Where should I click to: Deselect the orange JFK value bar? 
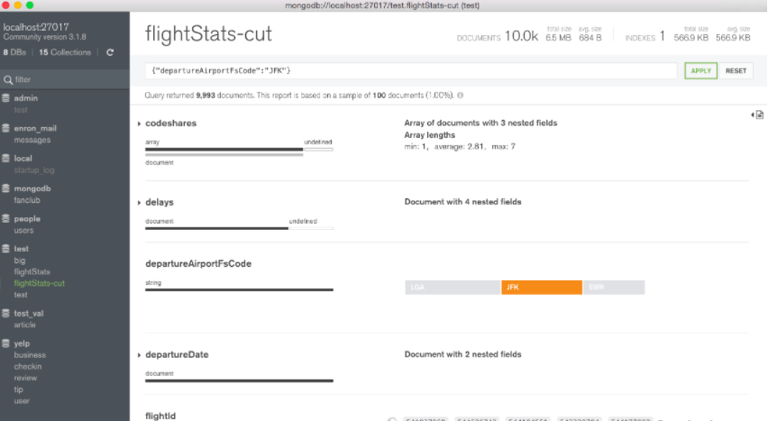point(542,288)
